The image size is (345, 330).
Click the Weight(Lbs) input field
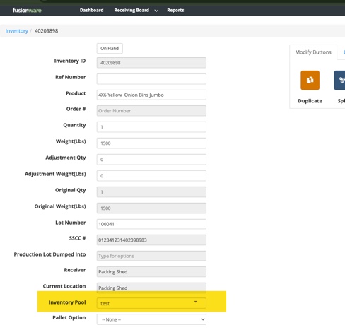pos(151,143)
